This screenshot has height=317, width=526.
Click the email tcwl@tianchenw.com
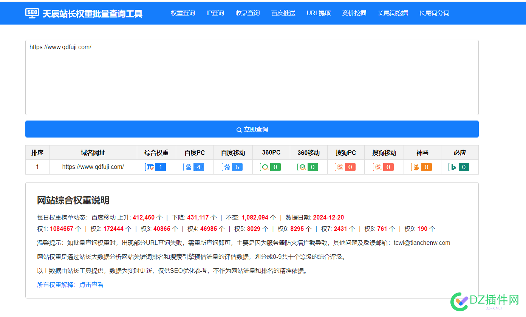[x=422, y=243]
